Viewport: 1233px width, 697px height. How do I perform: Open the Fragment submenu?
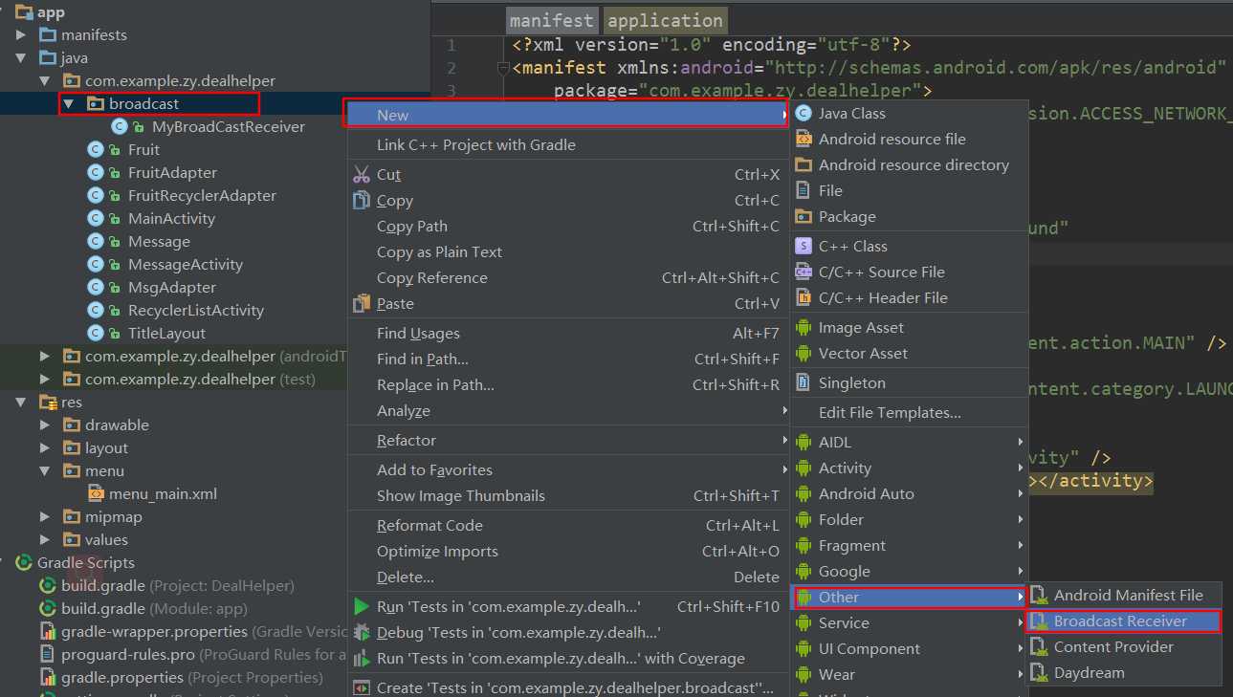tap(909, 545)
